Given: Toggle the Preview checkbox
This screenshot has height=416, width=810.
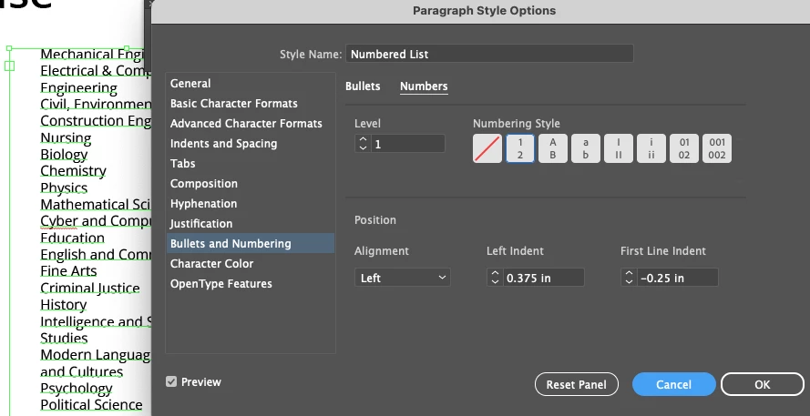Looking at the screenshot, I should [171, 382].
